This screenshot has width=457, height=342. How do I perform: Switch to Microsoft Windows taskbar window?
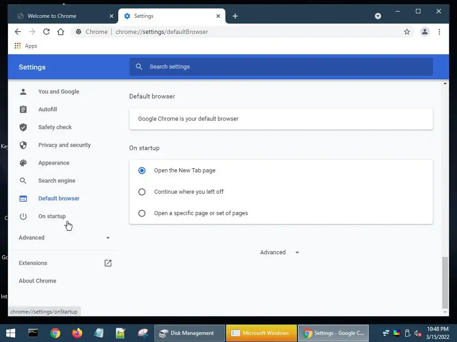262,333
